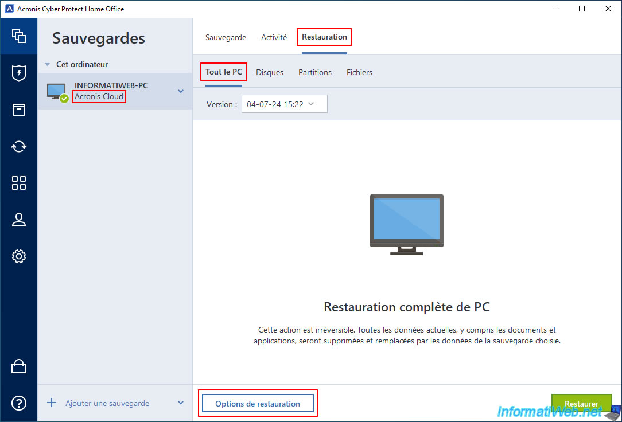Open the store shopping bag icon

(x=18, y=366)
